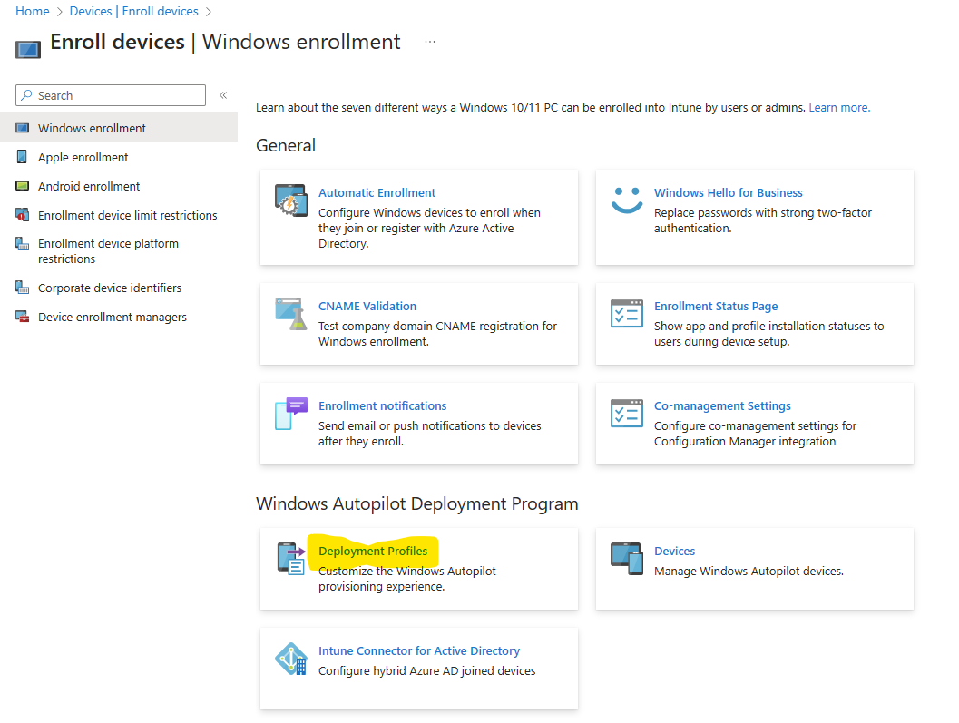Viewport: 959px width, 723px height.
Task: Click Enrollment device platform restrictions icon
Action: coord(22,244)
